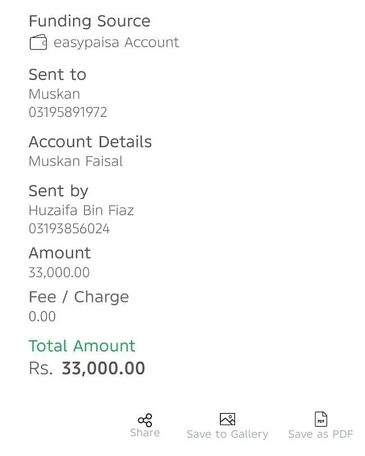This screenshot has height=456, width=365.
Task: Click the Amount value 33,000.00
Action: (59, 273)
